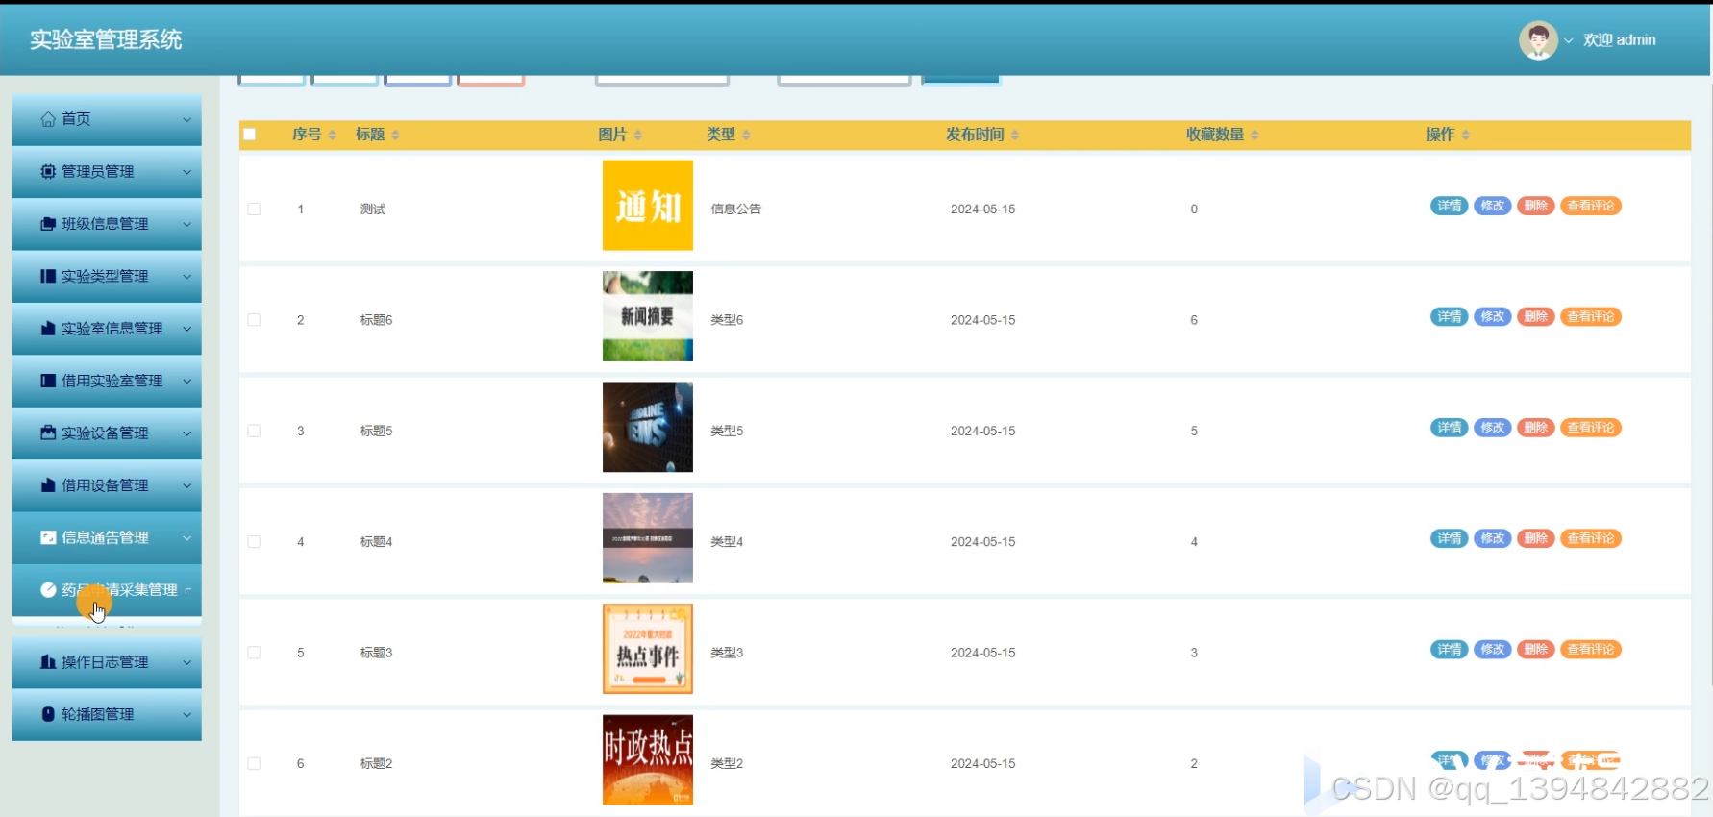Click 修改 button for row 测试
The height and width of the screenshot is (817, 1713).
click(1492, 206)
